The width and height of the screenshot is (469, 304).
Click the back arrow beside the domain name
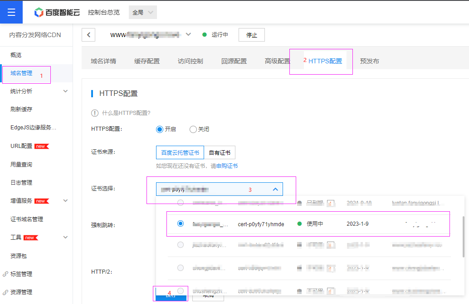point(88,35)
